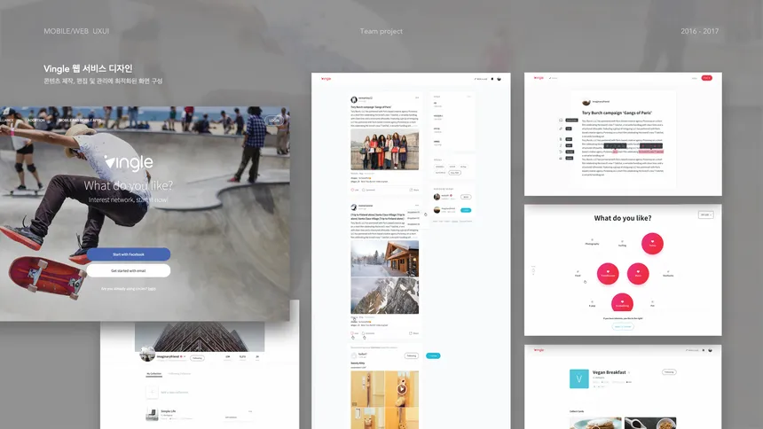Open more options for Simple Life collection
The height and width of the screenshot is (429, 763).
tap(250, 411)
